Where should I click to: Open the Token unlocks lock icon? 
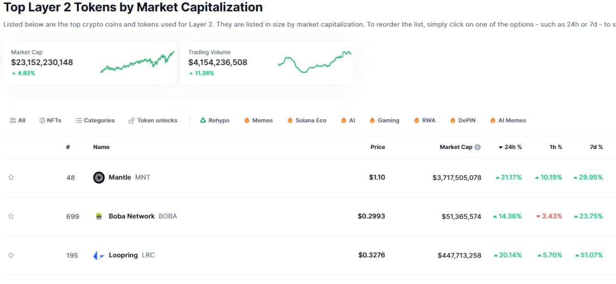point(131,121)
